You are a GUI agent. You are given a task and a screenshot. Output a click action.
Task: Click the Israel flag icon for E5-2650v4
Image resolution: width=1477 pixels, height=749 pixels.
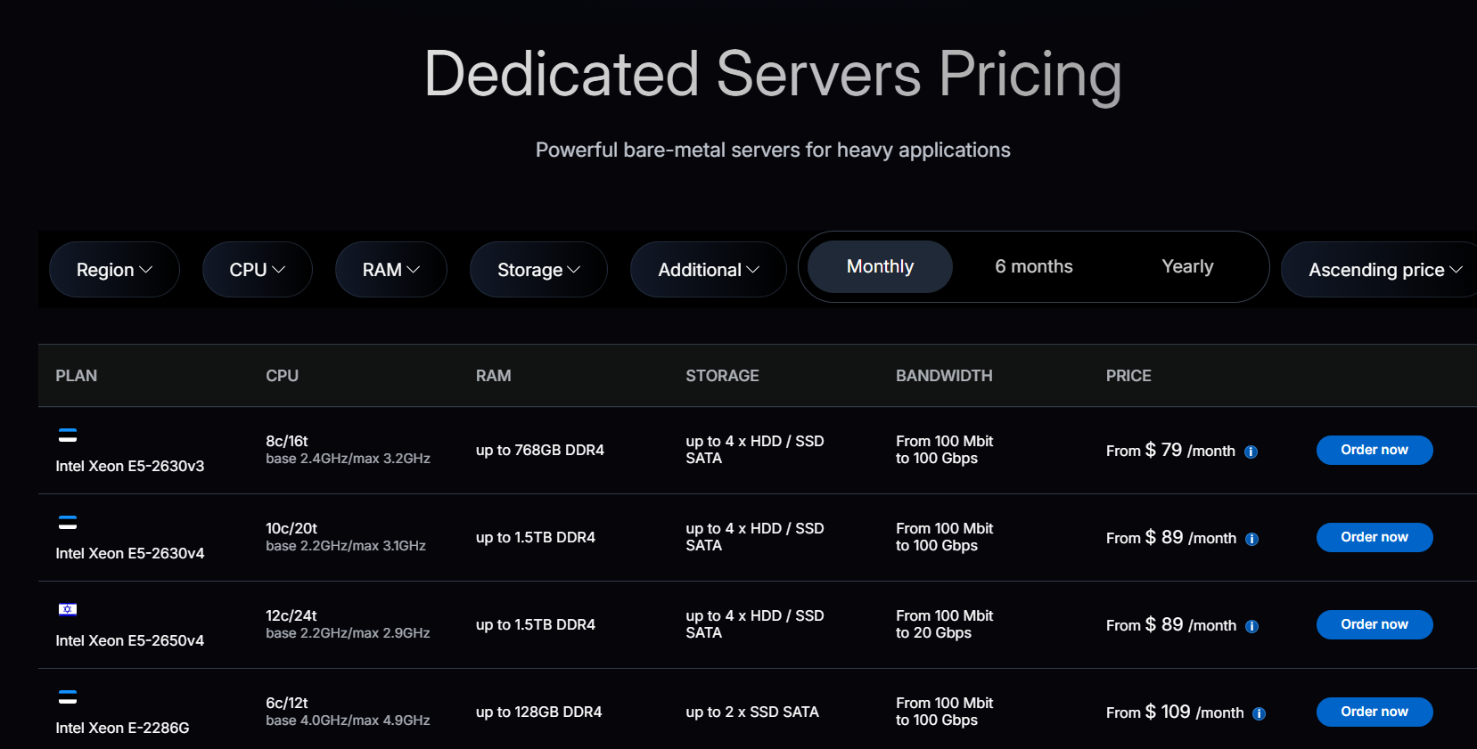tap(68, 610)
